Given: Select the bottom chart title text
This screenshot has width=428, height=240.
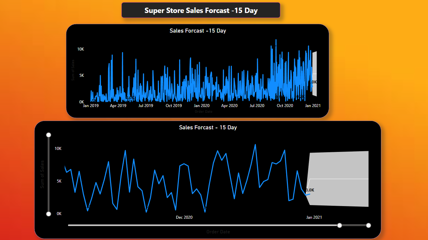Looking at the screenshot, I should (207, 127).
